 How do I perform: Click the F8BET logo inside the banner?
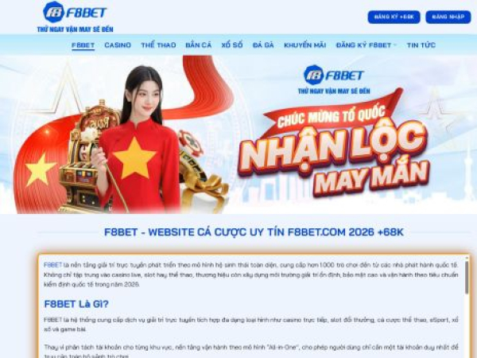[x=334, y=80]
